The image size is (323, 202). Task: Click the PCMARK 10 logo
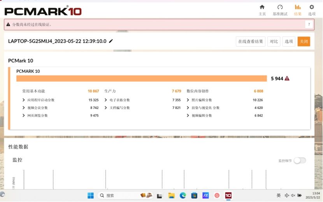(x=43, y=11)
